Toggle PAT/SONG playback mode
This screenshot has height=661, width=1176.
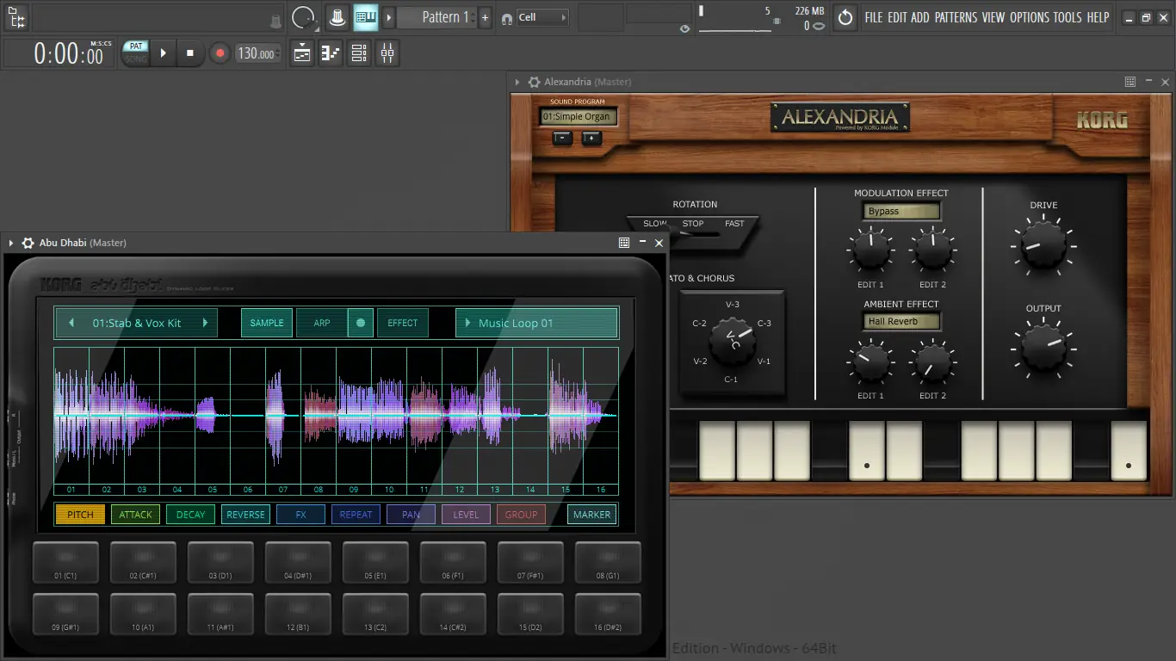click(x=135, y=53)
